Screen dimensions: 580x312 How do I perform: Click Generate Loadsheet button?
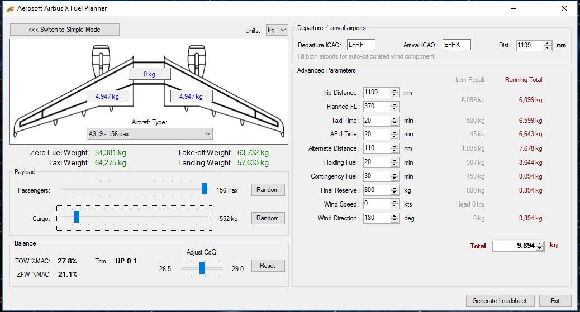click(x=500, y=300)
